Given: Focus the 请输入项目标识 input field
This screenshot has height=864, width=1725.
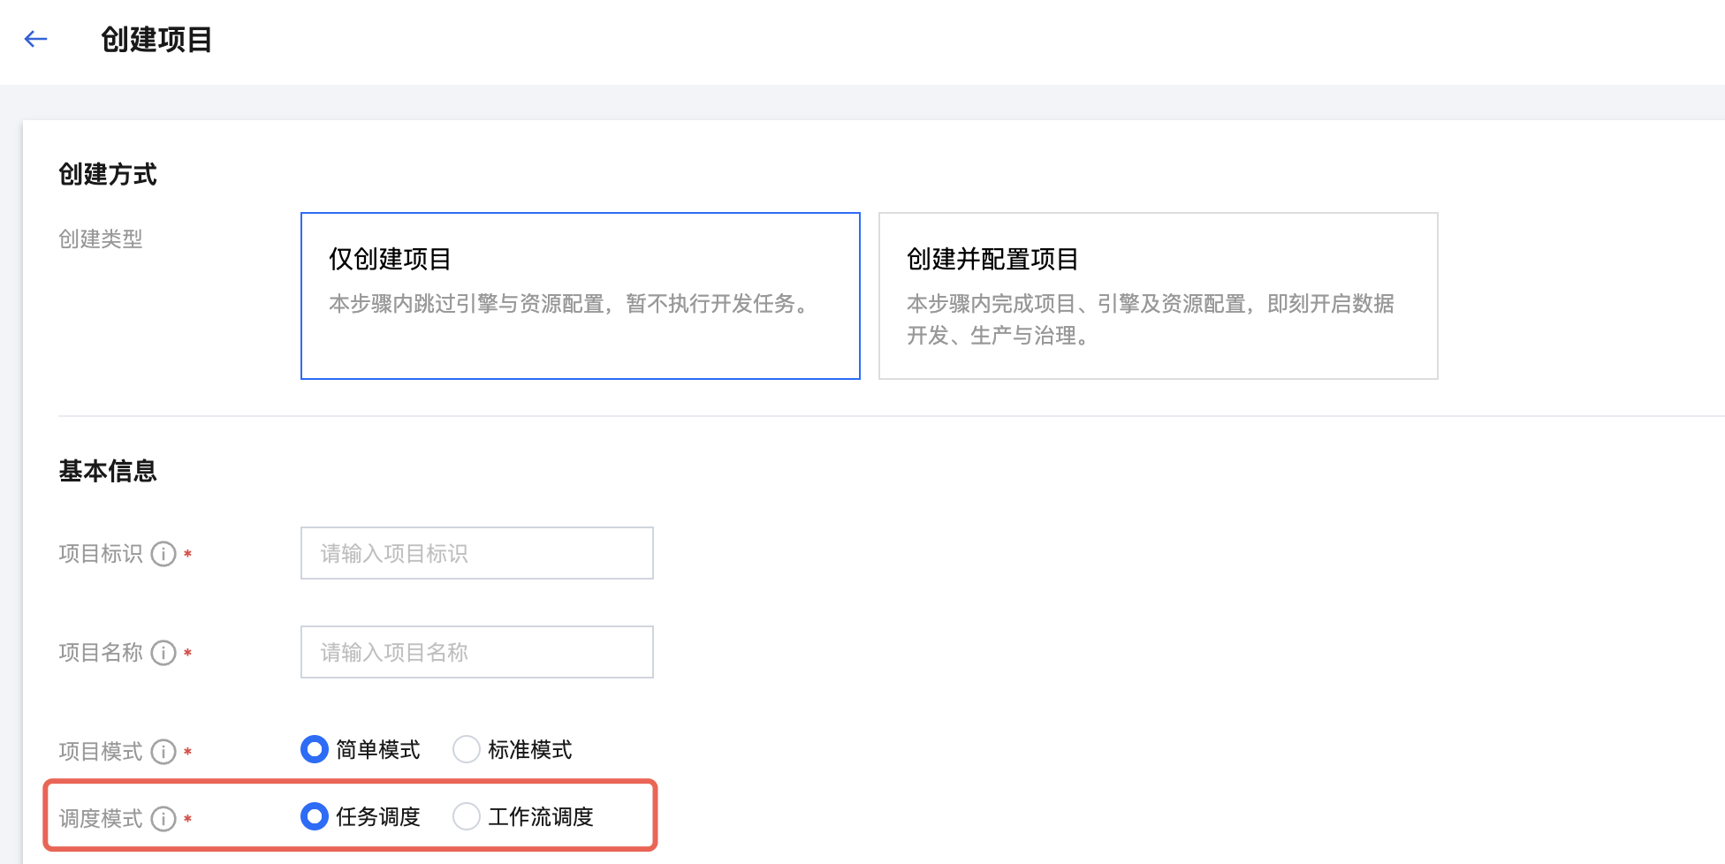Looking at the screenshot, I should [477, 553].
